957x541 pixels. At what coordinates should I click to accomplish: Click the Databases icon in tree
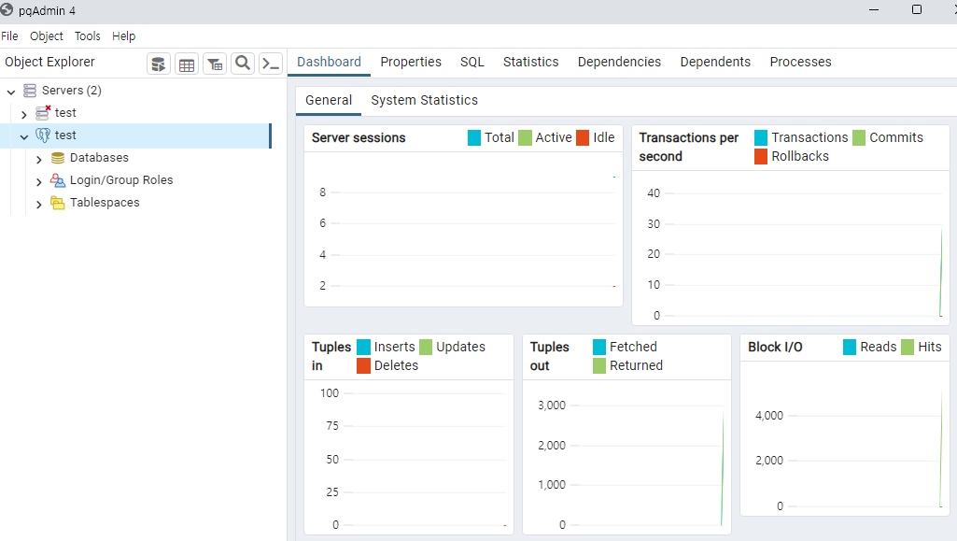tap(58, 158)
